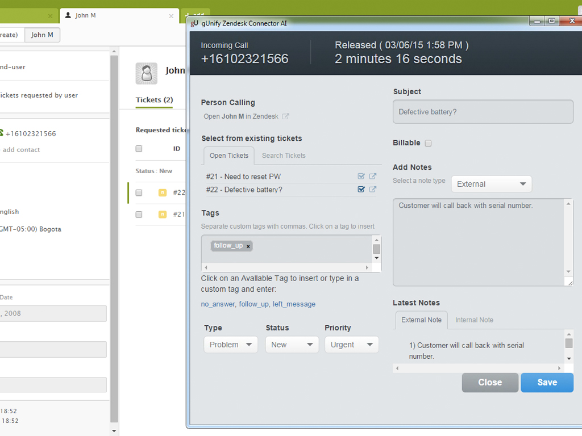Click the Subject input field
This screenshot has width=582, height=436.
(x=483, y=112)
